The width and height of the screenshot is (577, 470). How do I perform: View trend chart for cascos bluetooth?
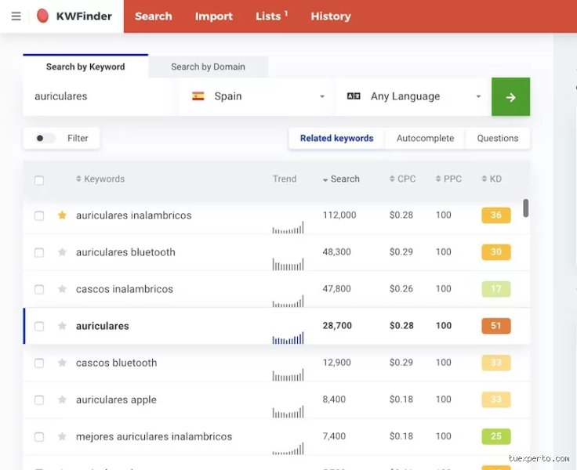click(288, 374)
